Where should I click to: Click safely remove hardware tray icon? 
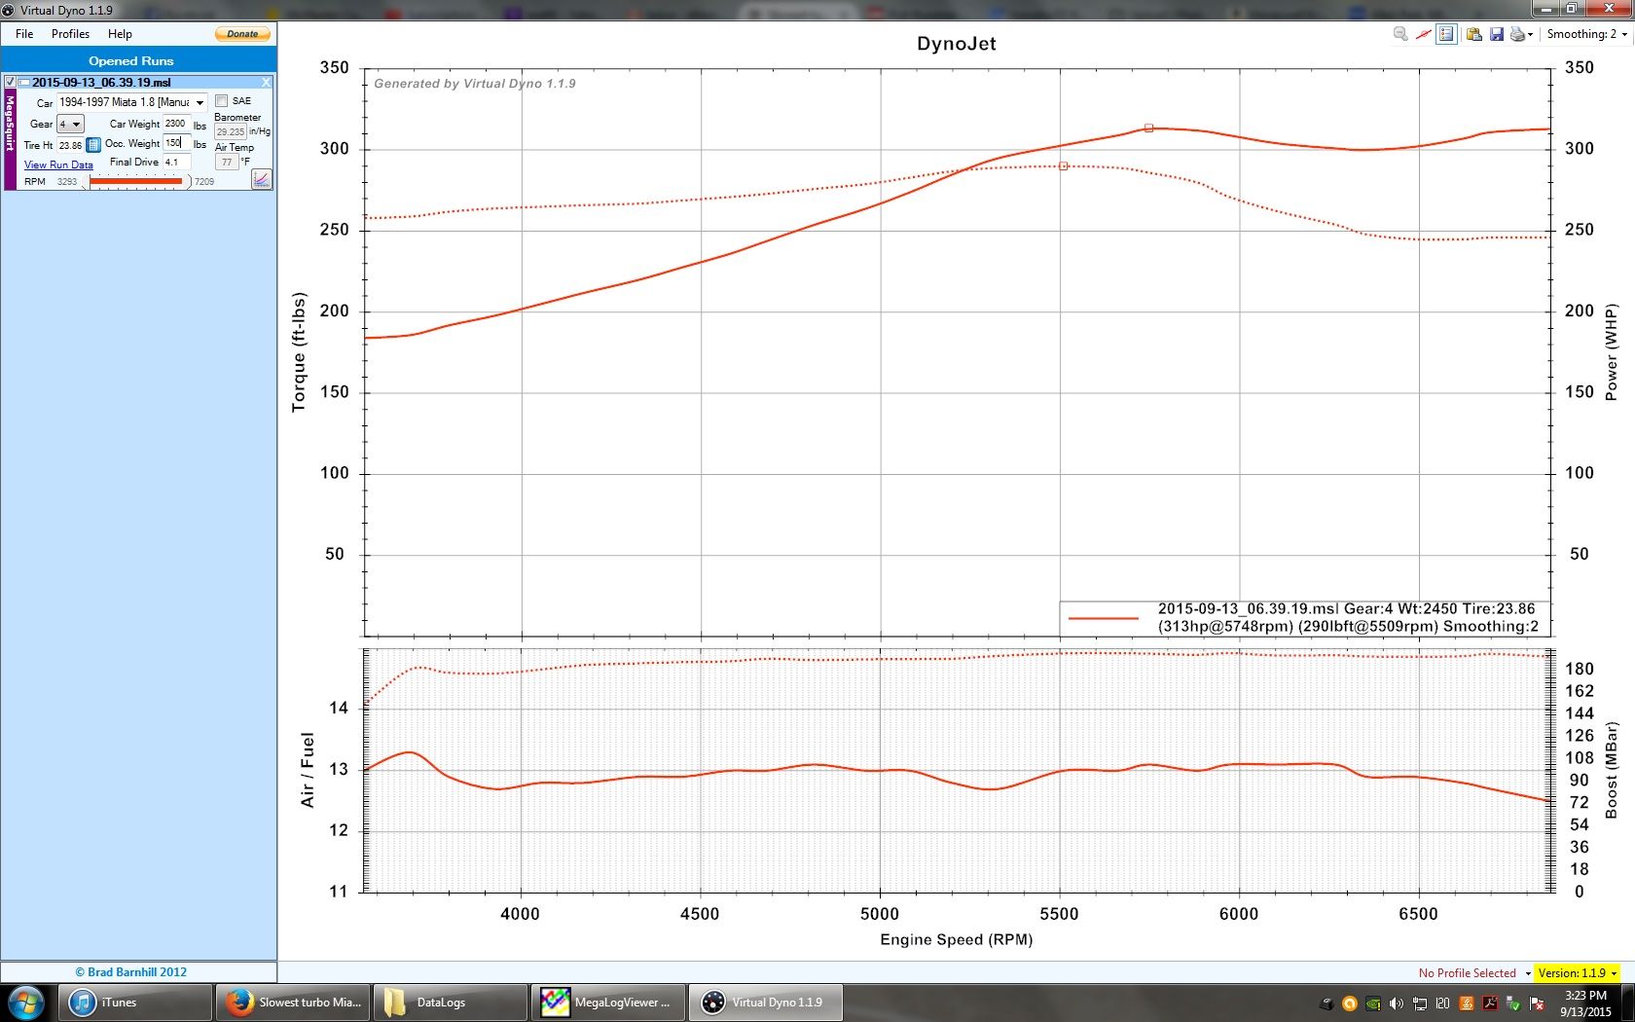[1513, 1004]
